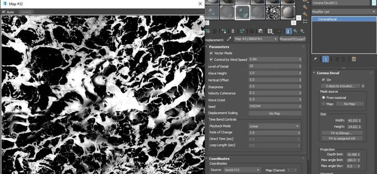Click the Update button in Map #32 window
The image size is (377, 174).
point(26,12)
